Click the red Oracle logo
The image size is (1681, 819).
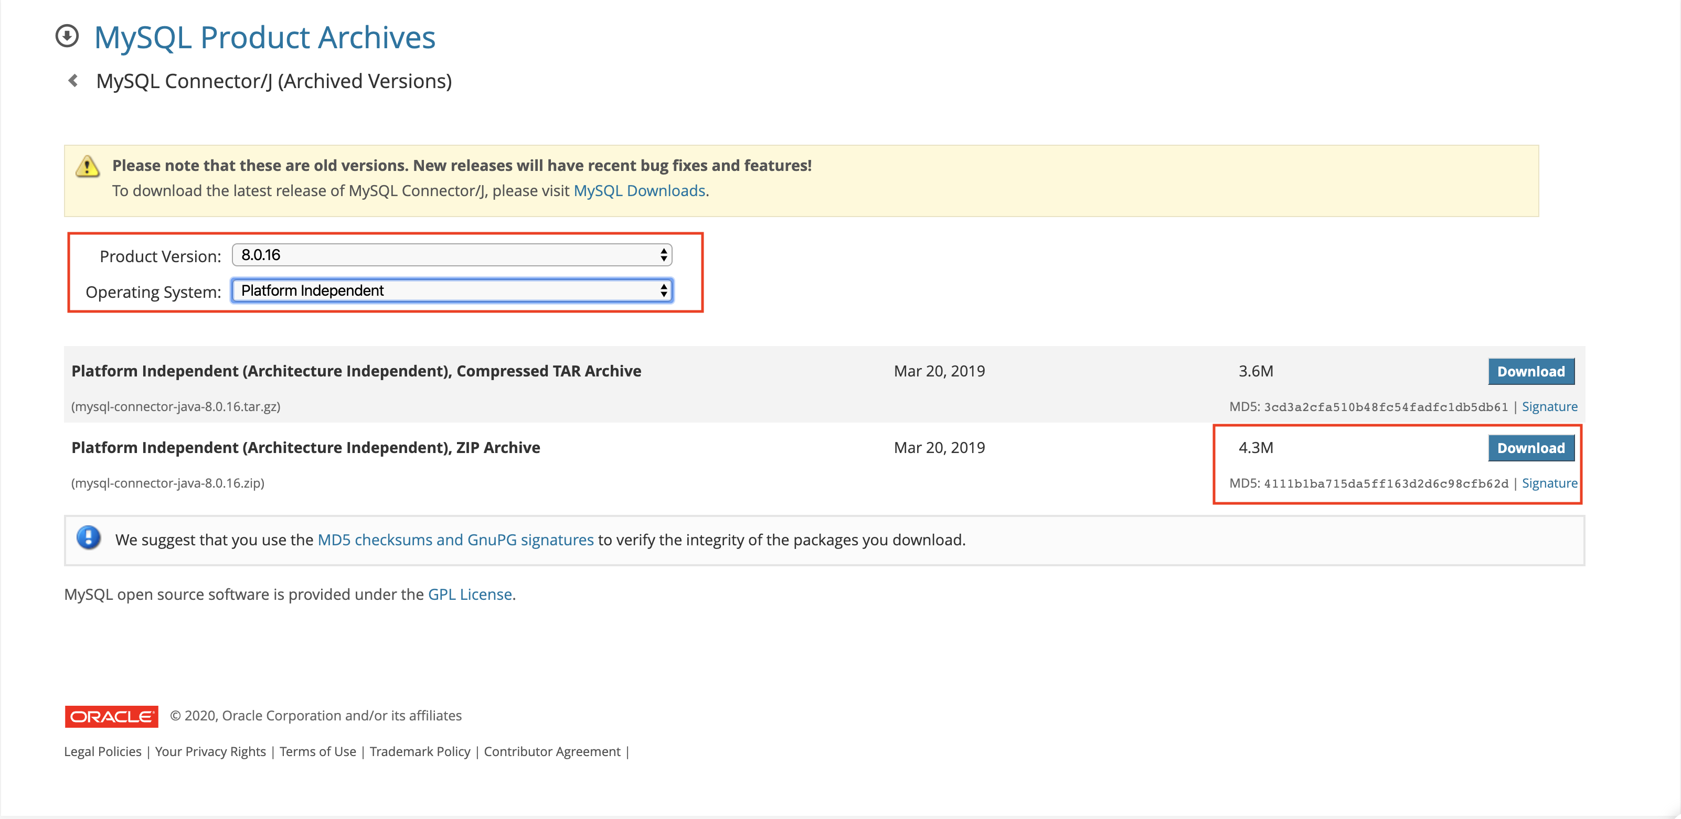click(111, 716)
